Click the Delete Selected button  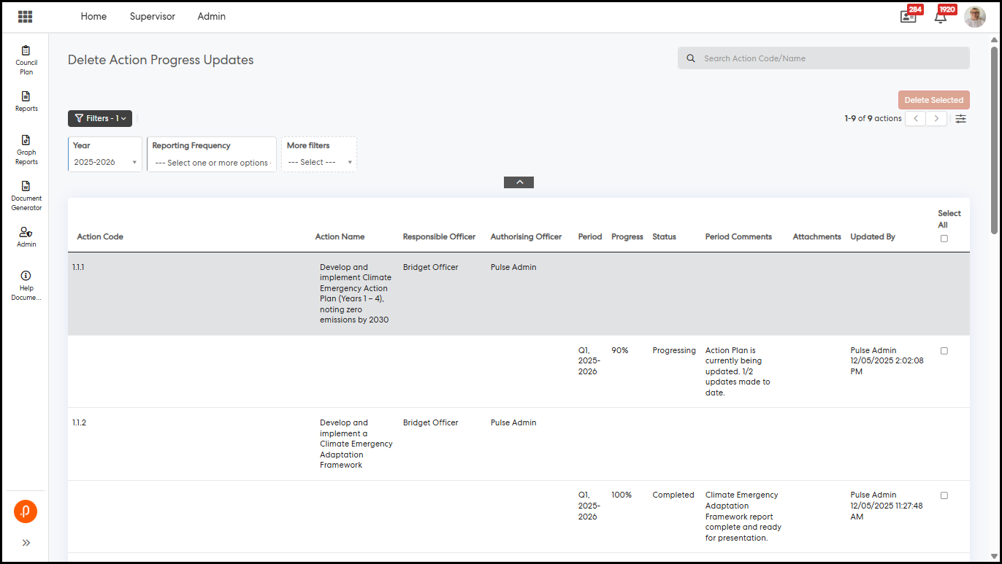pyautogui.click(x=933, y=100)
